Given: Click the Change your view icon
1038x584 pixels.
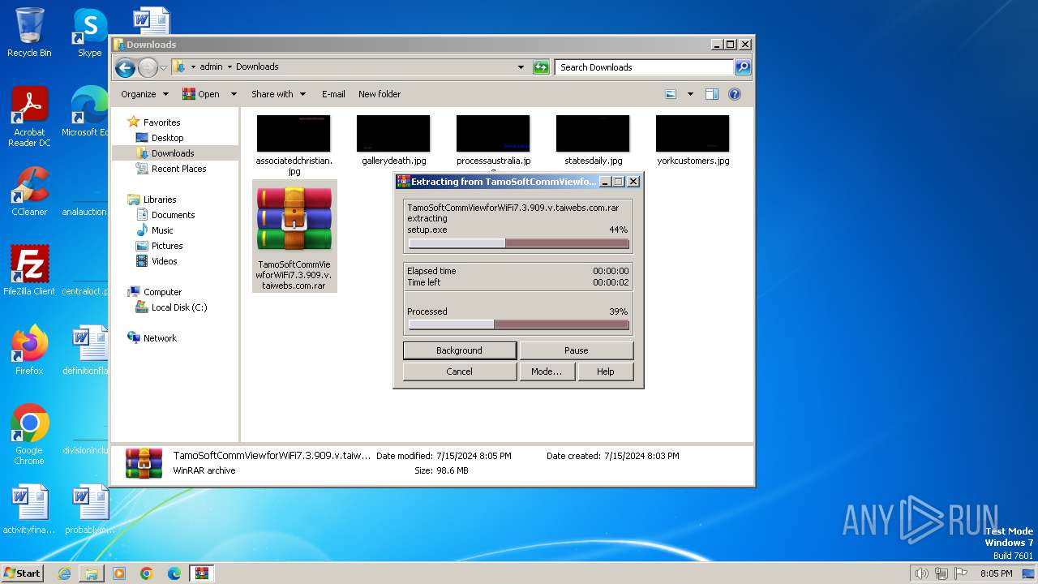Looking at the screenshot, I should (671, 94).
